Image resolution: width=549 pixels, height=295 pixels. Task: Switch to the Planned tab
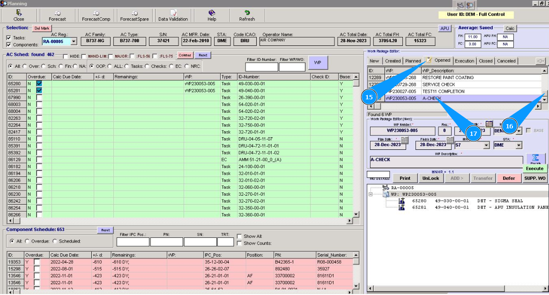[413, 61]
